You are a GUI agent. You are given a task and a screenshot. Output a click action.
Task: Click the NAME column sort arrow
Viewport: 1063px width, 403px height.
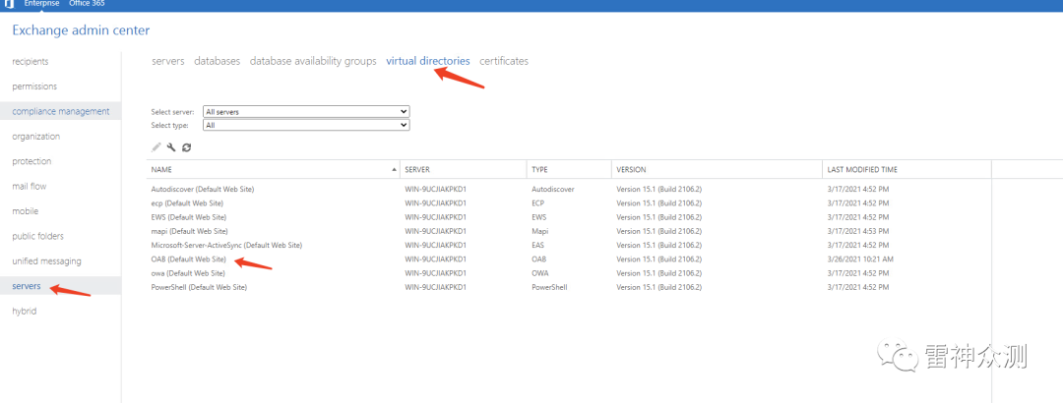[x=395, y=169]
